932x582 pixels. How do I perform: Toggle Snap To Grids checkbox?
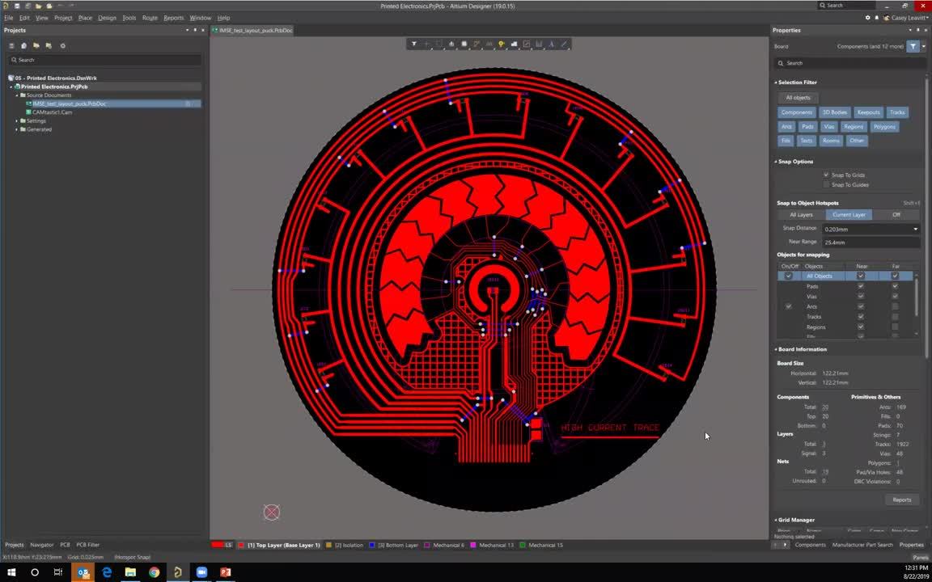click(826, 175)
